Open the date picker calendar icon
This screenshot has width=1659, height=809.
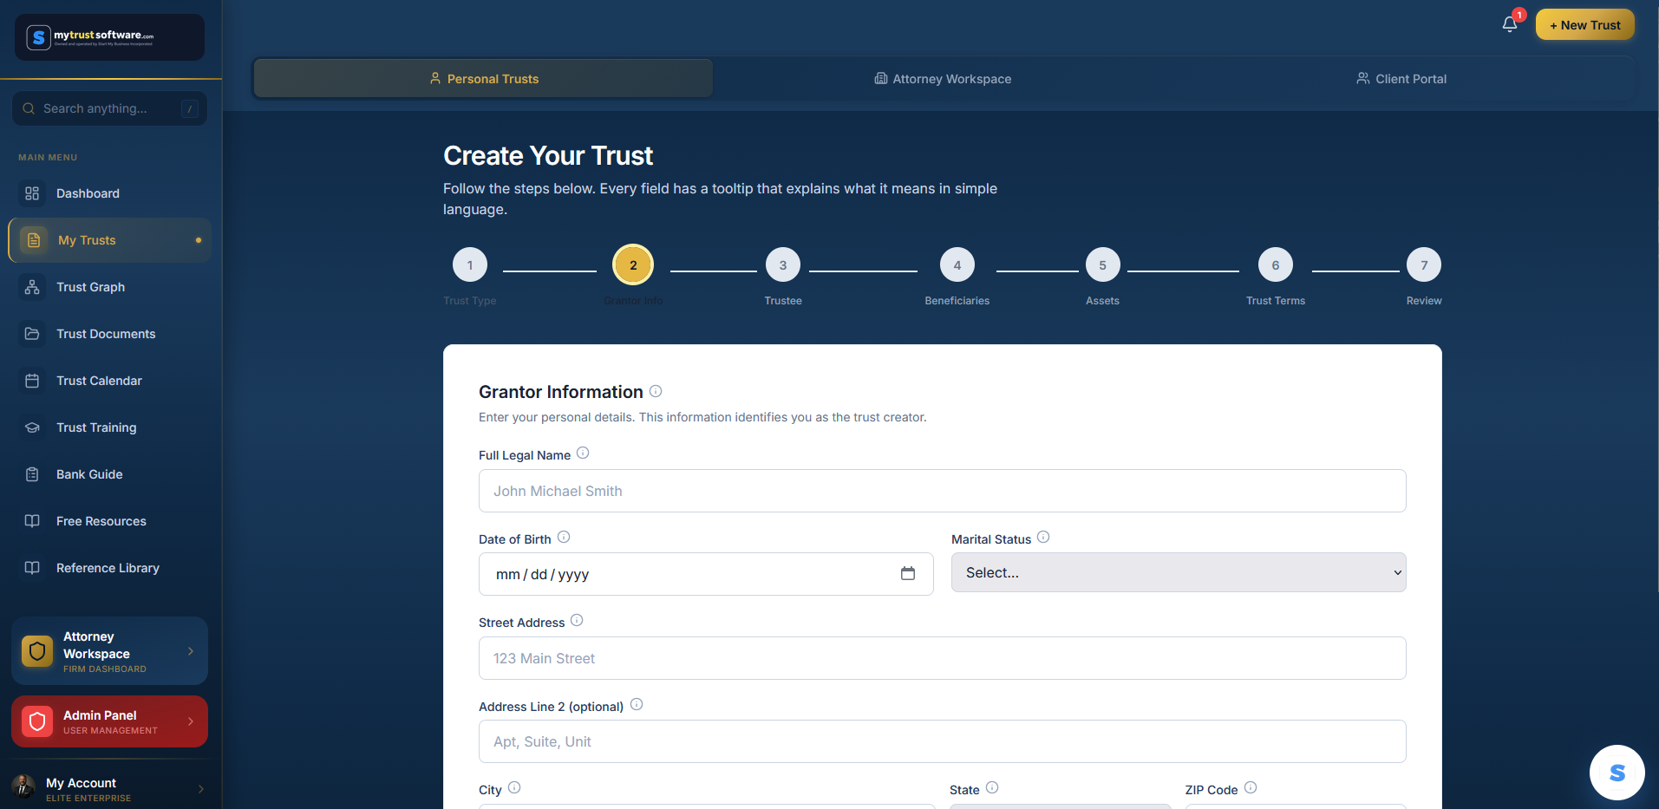click(x=908, y=573)
